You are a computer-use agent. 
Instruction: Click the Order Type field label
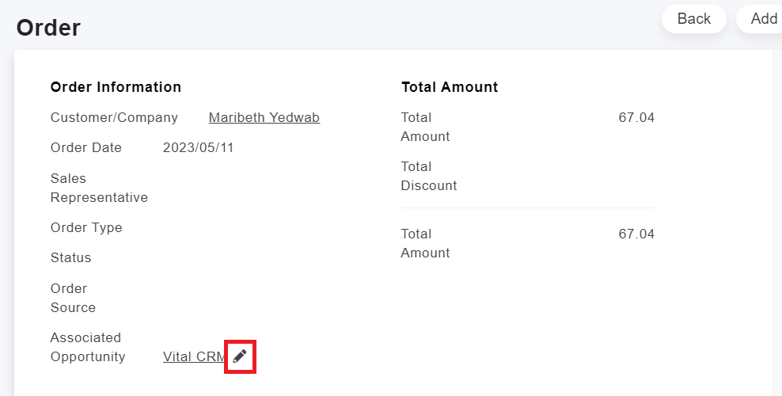(86, 227)
